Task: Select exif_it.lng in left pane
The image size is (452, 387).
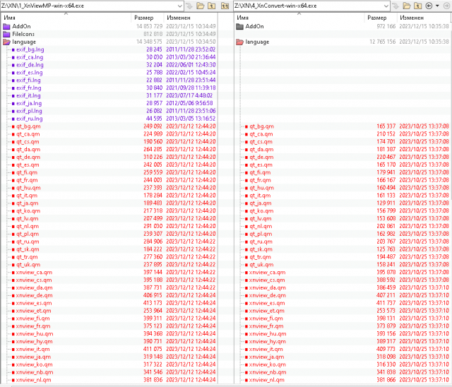Action: coord(28,95)
